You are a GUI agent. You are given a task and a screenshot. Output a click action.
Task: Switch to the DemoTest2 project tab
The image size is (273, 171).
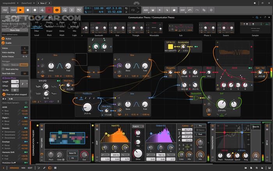tap(27, 3)
